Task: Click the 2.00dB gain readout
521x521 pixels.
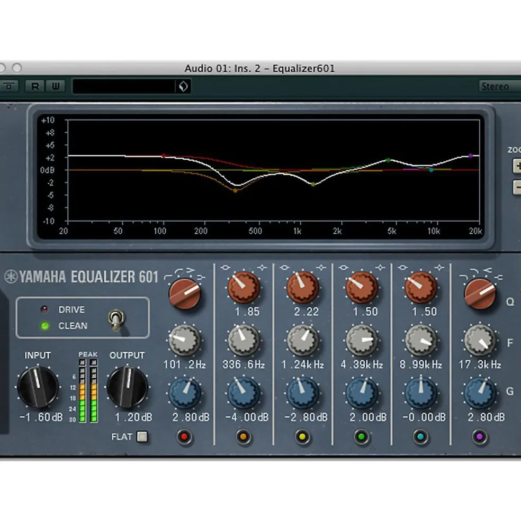Action: pyautogui.click(x=368, y=417)
